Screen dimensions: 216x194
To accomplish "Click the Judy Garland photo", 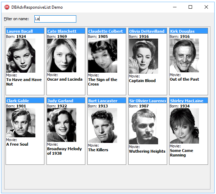I will pos(62,125).
